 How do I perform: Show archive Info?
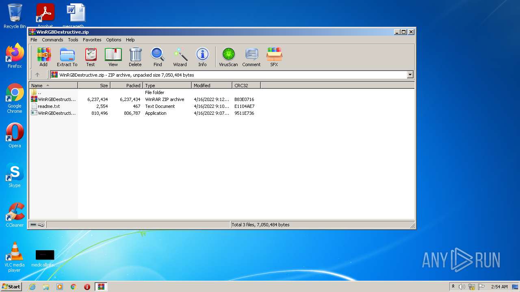pyautogui.click(x=202, y=57)
